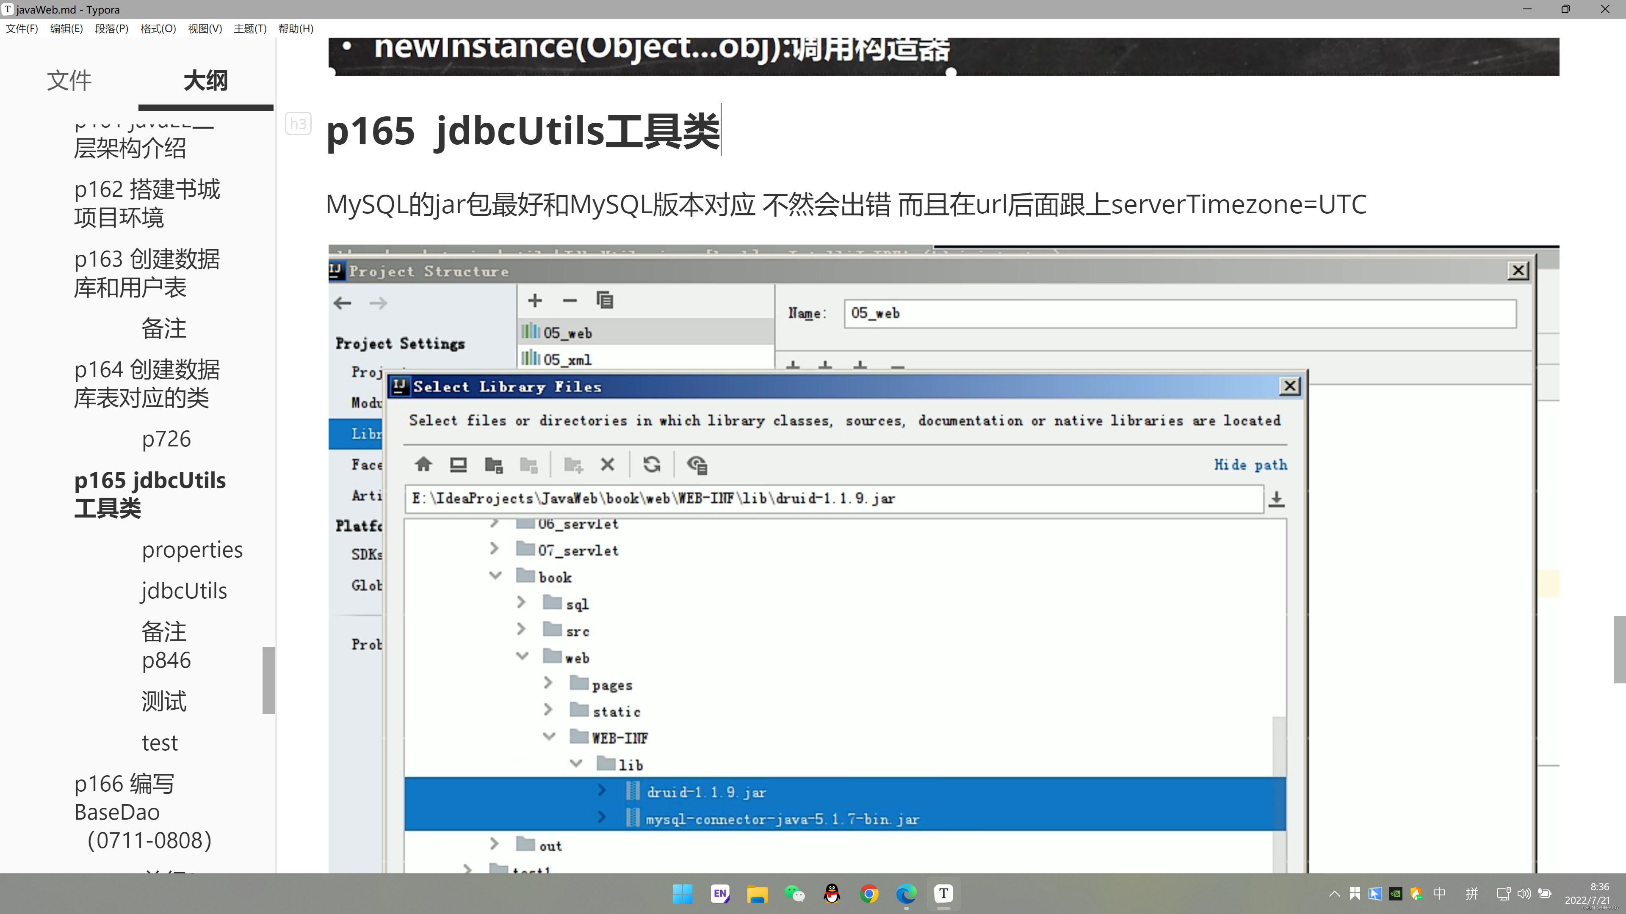Open WeChat from the taskbar
Image resolution: width=1626 pixels, height=914 pixels.
(795, 894)
